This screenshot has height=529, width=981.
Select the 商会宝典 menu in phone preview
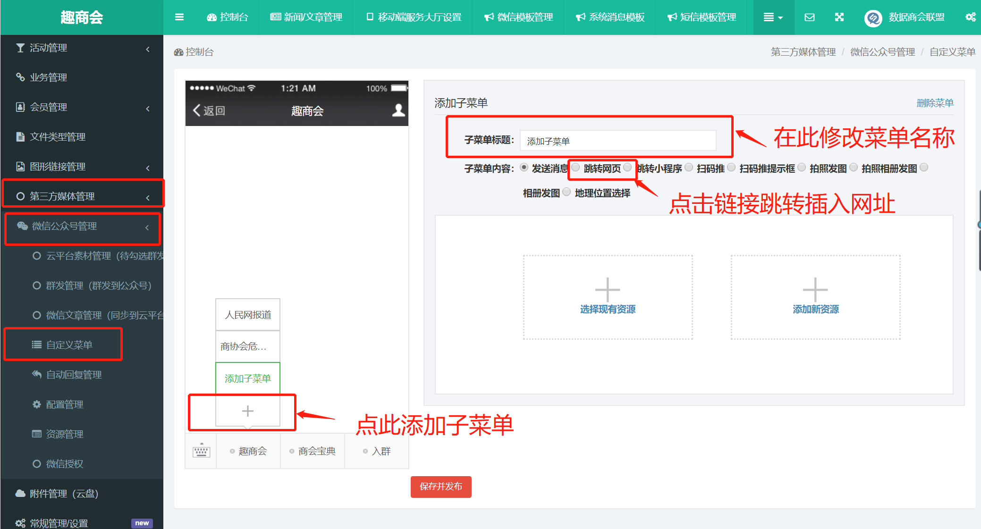tap(313, 451)
